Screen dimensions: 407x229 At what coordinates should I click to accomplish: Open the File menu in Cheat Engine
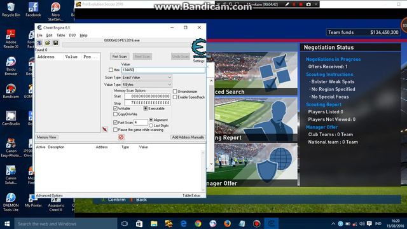39,36
